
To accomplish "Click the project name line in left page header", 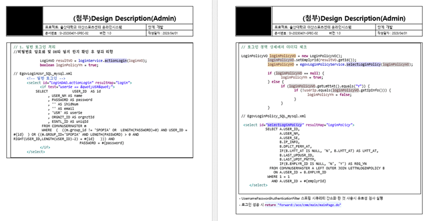I will 84,27.
